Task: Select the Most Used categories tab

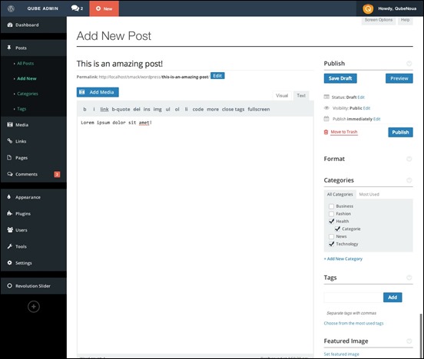Action: tap(369, 194)
